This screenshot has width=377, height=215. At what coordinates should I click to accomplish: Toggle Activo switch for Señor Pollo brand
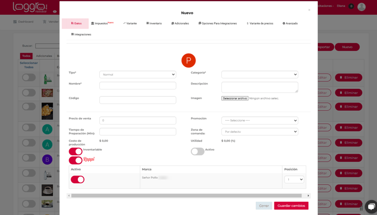77,179
